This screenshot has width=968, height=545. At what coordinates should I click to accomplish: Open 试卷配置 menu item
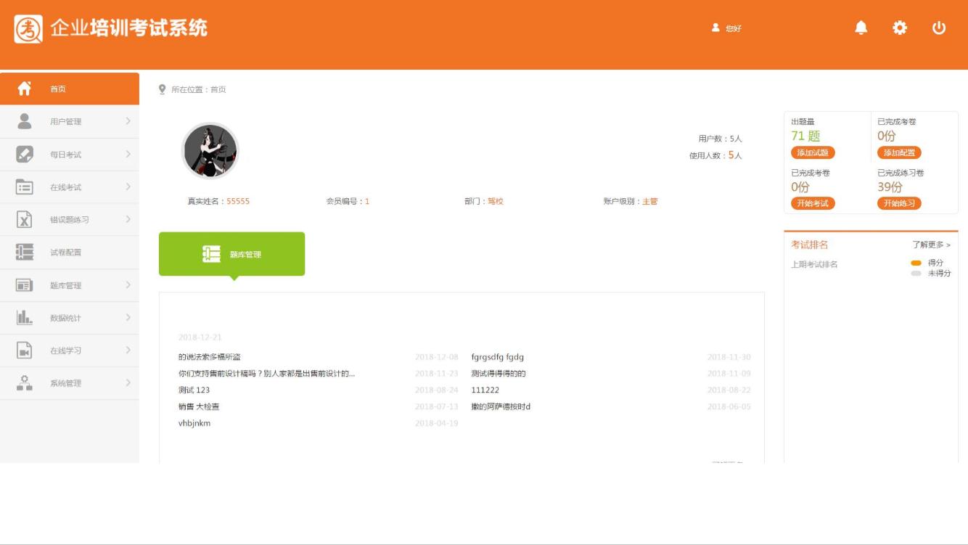click(x=70, y=252)
